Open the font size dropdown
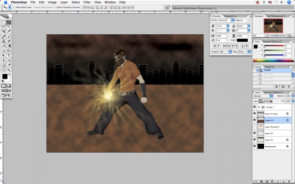 pyautogui.click(x=228, y=26)
